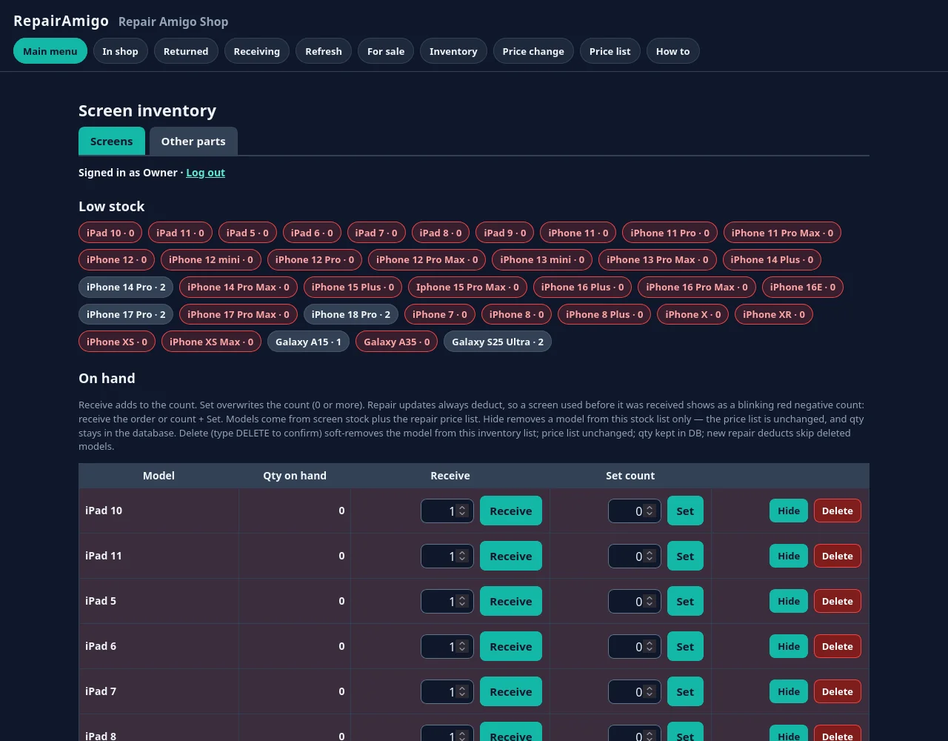
Task: Click the iPad 5 receive quantity stepper
Action: pos(462,601)
